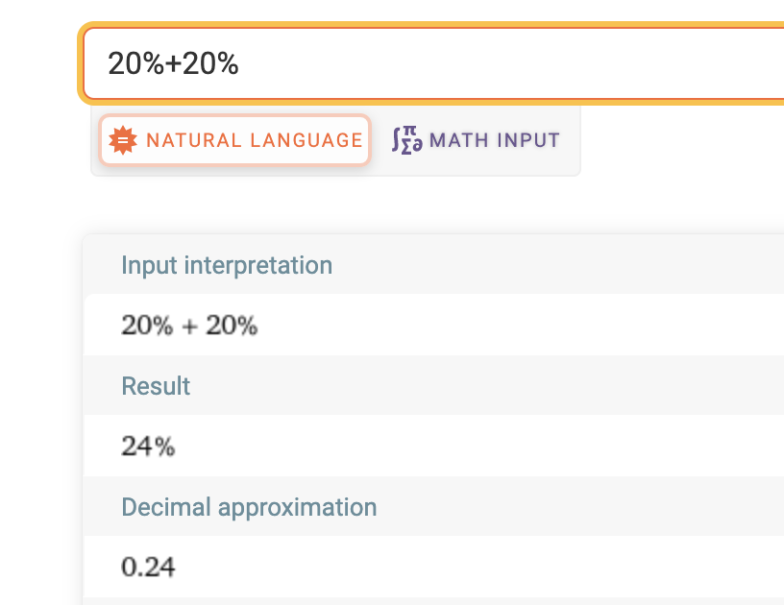Click the 0.24 decimal value
The image size is (784, 605).
pyautogui.click(x=148, y=568)
